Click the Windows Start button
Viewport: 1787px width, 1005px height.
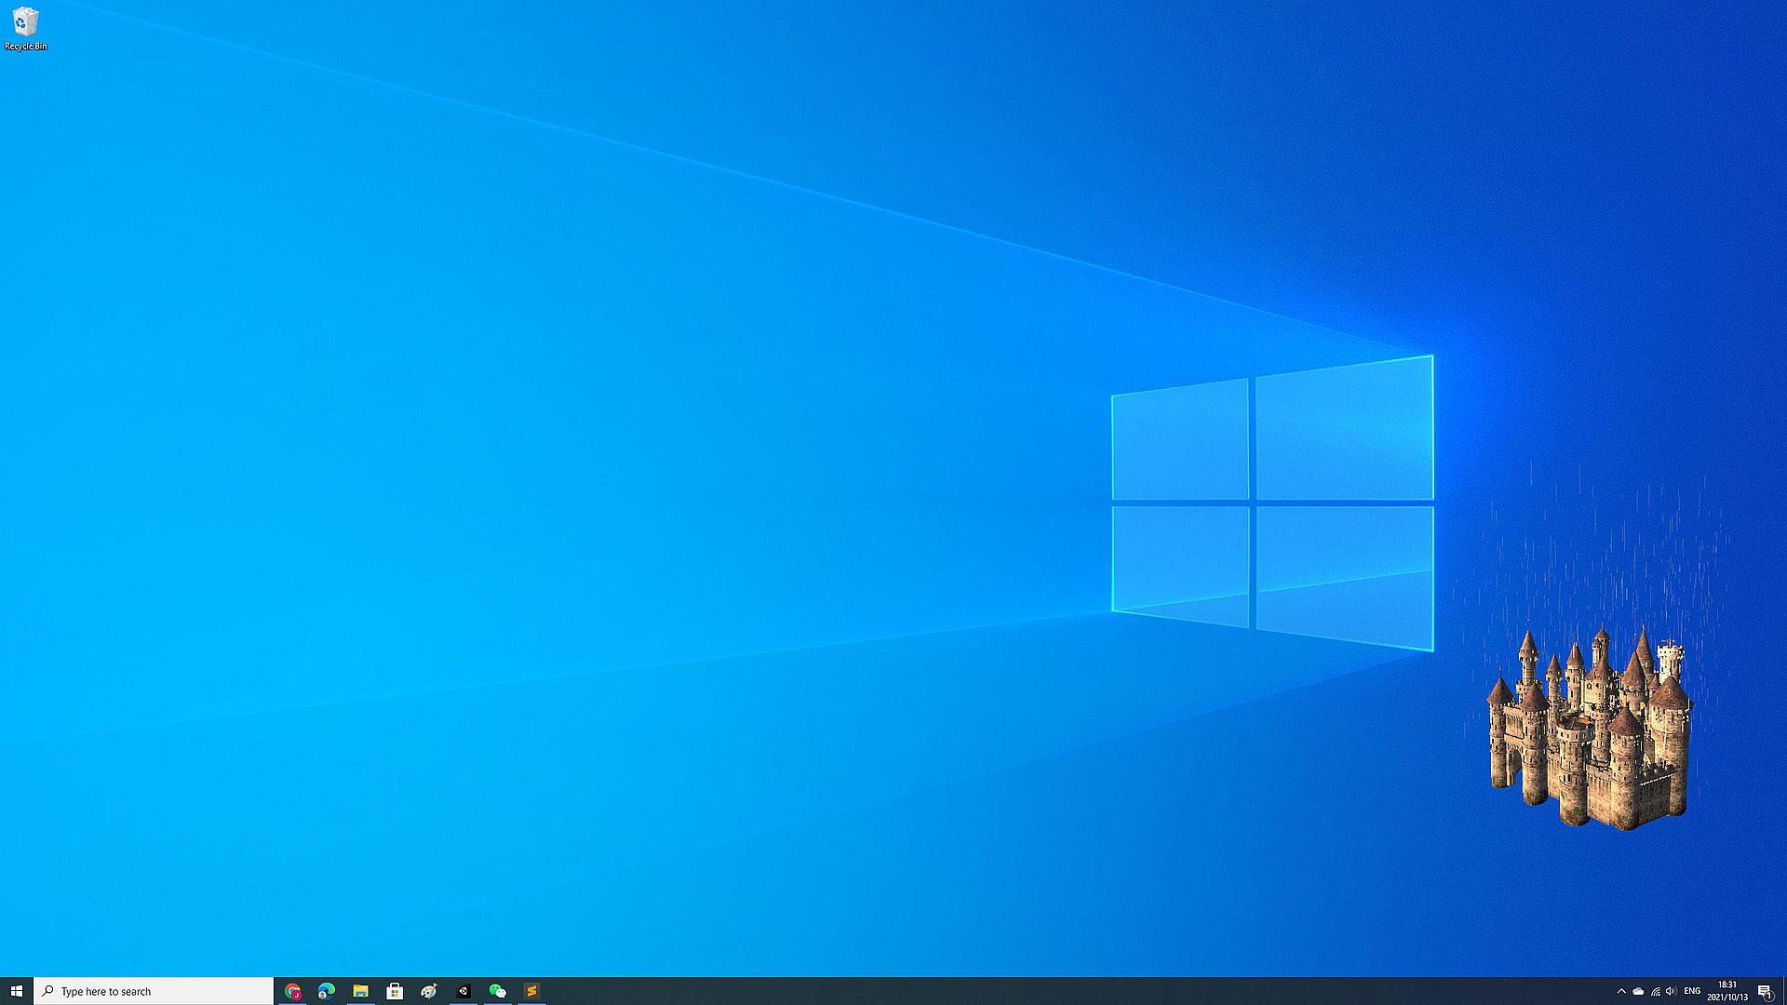(x=16, y=991)
